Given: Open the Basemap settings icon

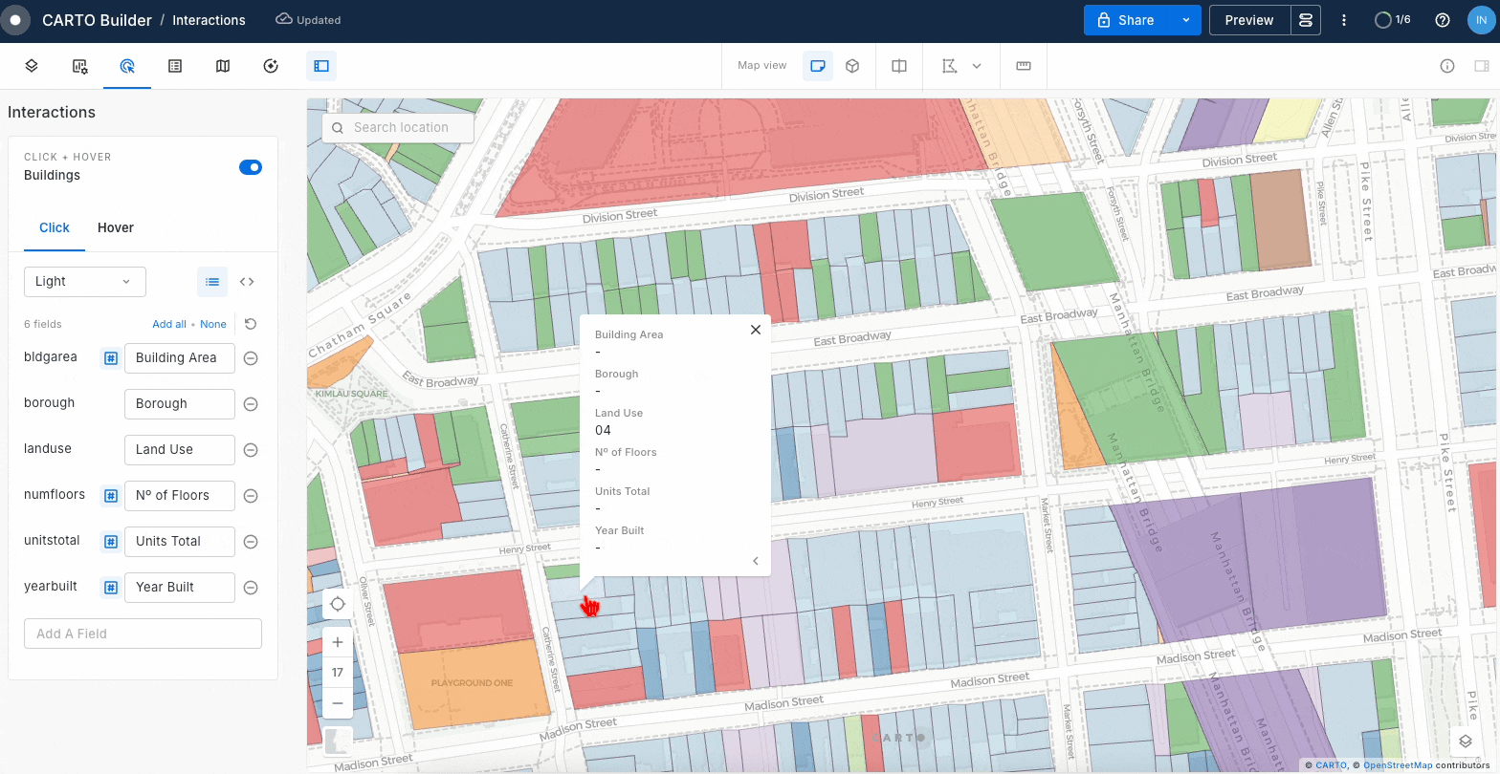Looking at the screenshot, I should click(x=223, y=66).
